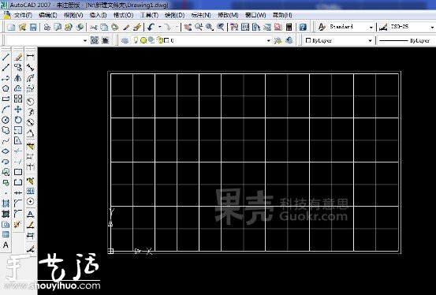The height and width of the screenshot is (295, 436).
Task: Open the 修改(M) menu
Action: pyautogui.click(x=228, y=15)
